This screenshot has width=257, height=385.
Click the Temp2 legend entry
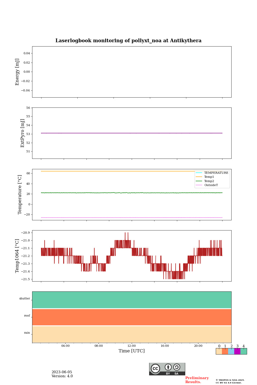click(205, 181)
